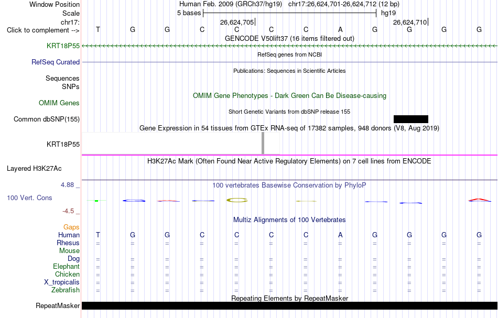
Task: Open the green KRT18P55 GENCODE track label
Action: point(63,46)
